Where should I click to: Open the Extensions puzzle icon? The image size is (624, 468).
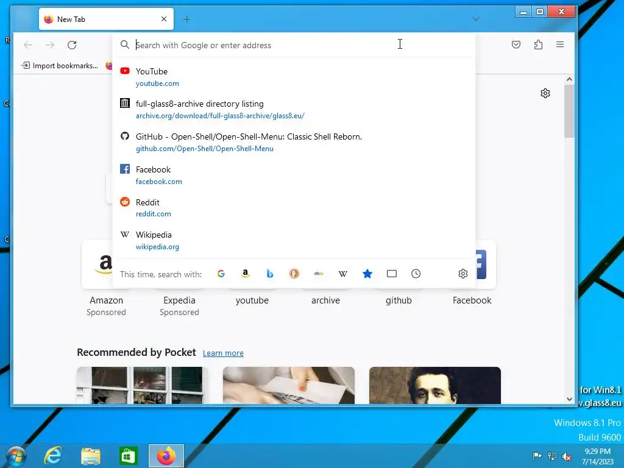[539, 44]
